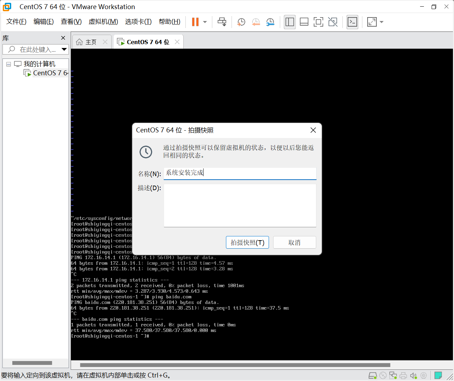Open the snapshot manager icon
The height and width of the screenshot is (381, 454).
pyautogui.click(x=270, y=22)
